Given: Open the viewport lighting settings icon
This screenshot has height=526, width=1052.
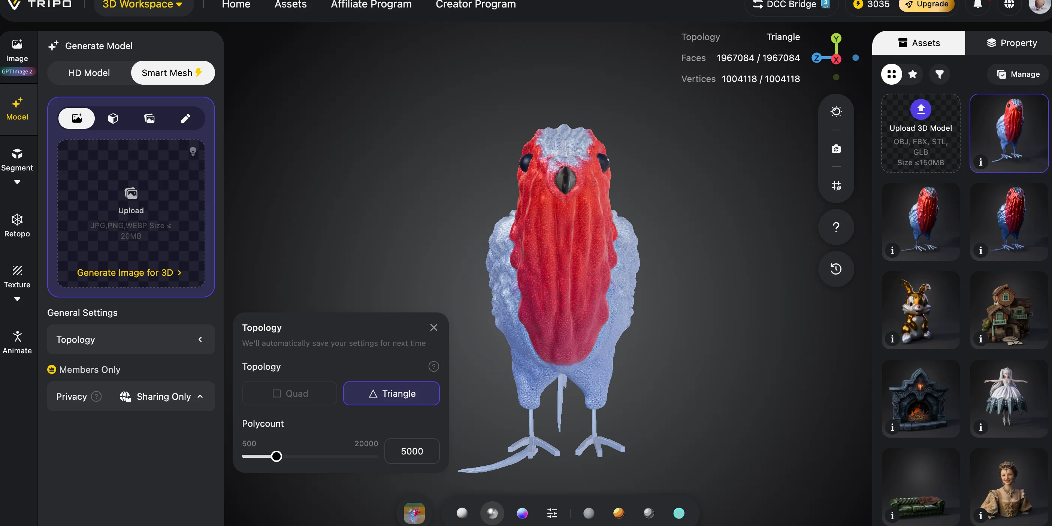Looking at the screenshot, I should [836, 112].
